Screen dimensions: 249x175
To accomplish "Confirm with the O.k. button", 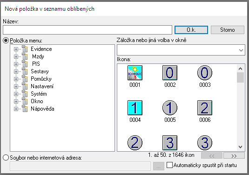I will (x=191, y=30).
